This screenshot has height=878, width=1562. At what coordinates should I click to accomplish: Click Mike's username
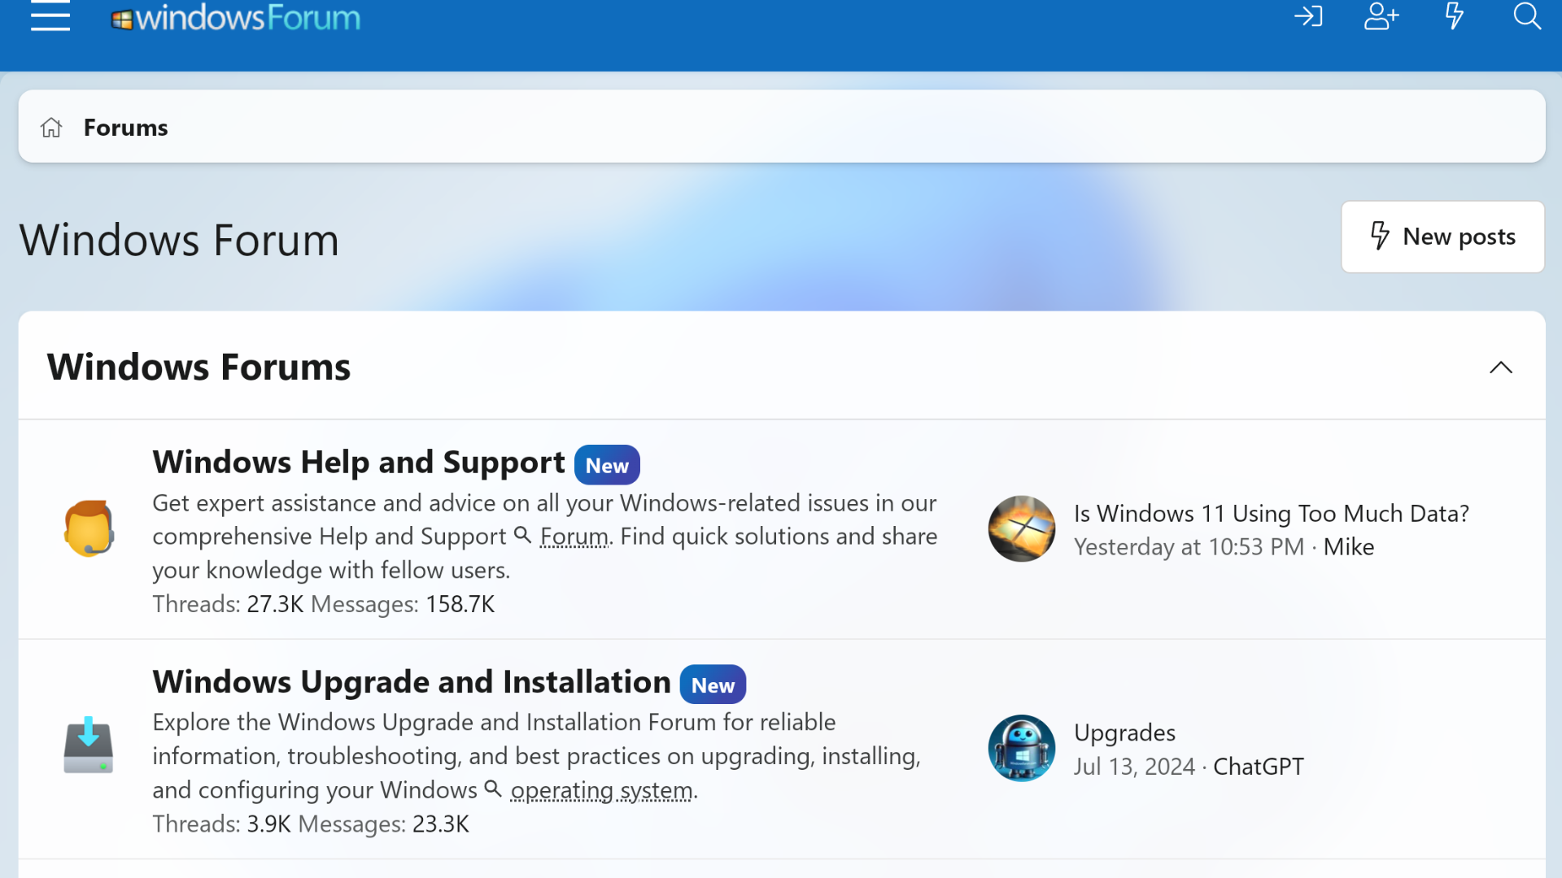tap(1348, 546)
